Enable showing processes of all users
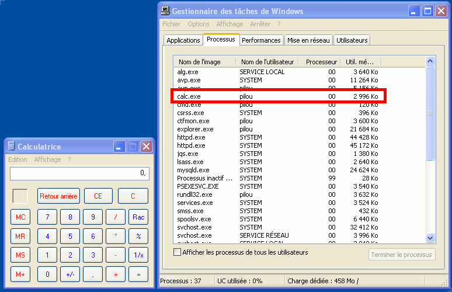 pos(178,252)
